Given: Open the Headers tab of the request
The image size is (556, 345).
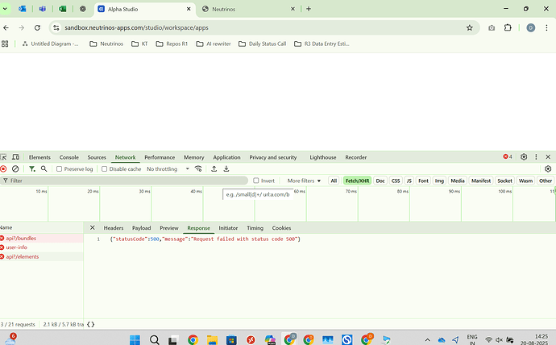Looking at the screenshot, I should pyautogui.click(x=114, y=228).
